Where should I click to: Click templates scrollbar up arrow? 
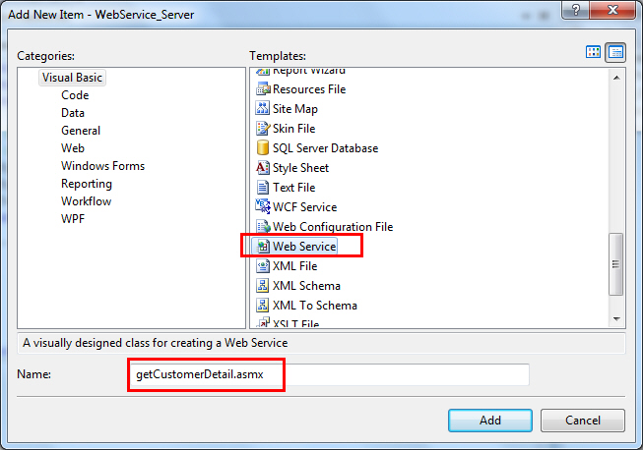pyautogui.click(x=616, y=78)
